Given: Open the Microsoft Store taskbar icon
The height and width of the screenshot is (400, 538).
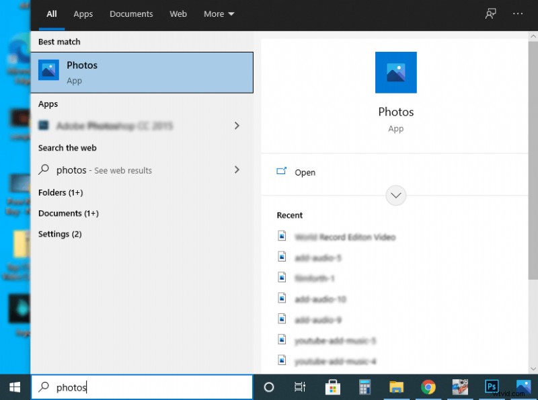Looking at the screenshot, I should click(x=332, y=387).
